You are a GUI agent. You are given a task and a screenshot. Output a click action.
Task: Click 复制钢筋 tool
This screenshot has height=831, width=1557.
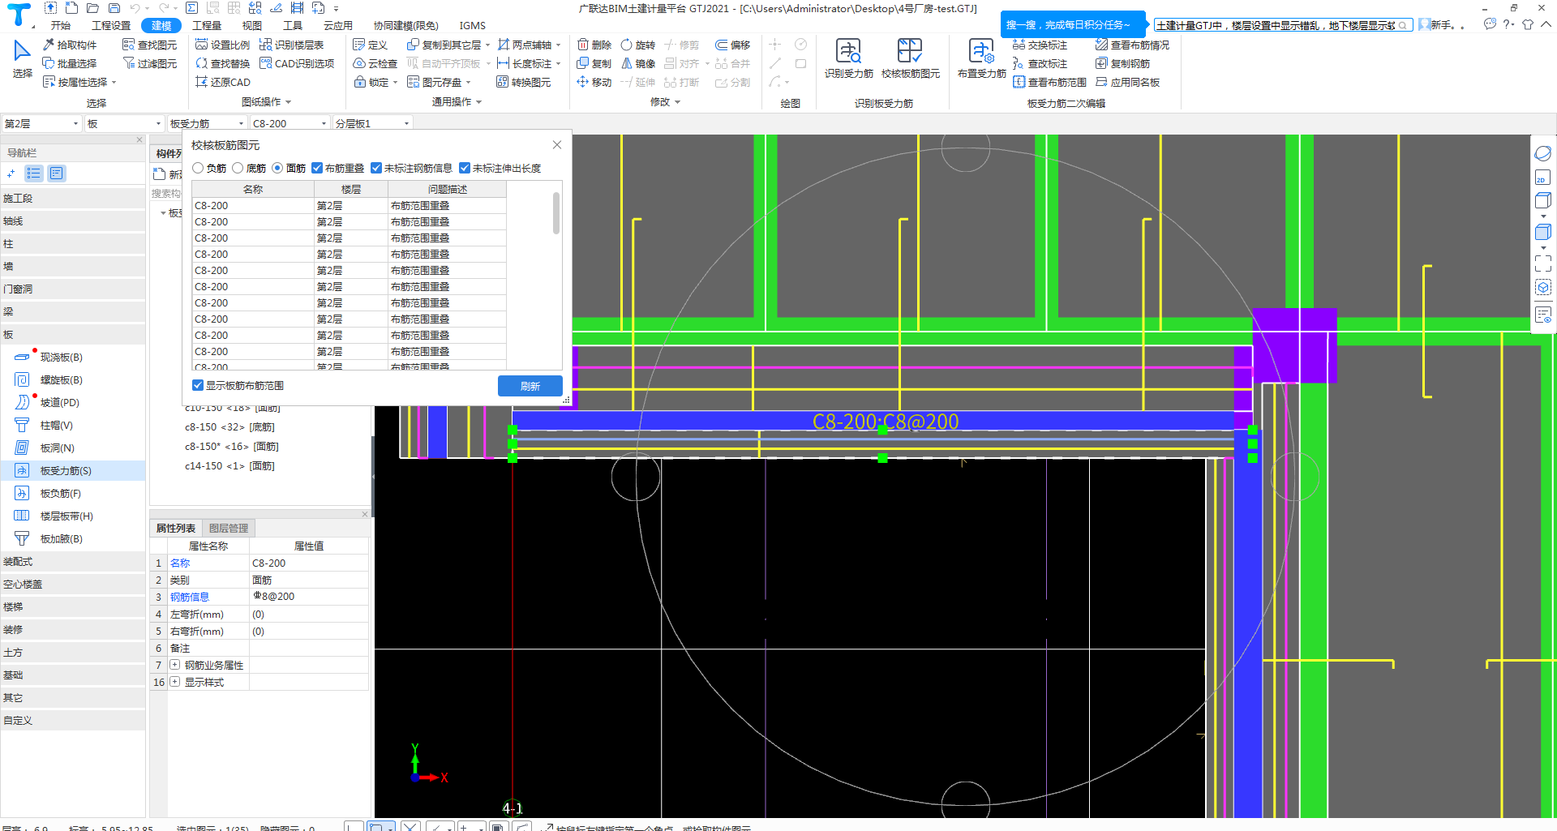1123,63
